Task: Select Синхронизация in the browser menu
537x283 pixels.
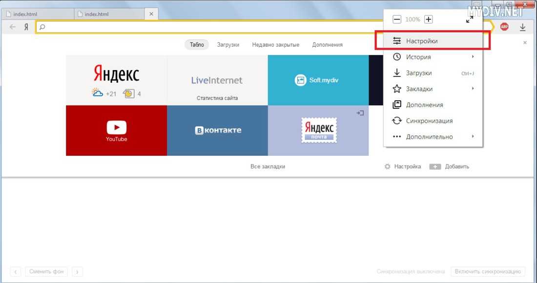Action: coord(433,121)
